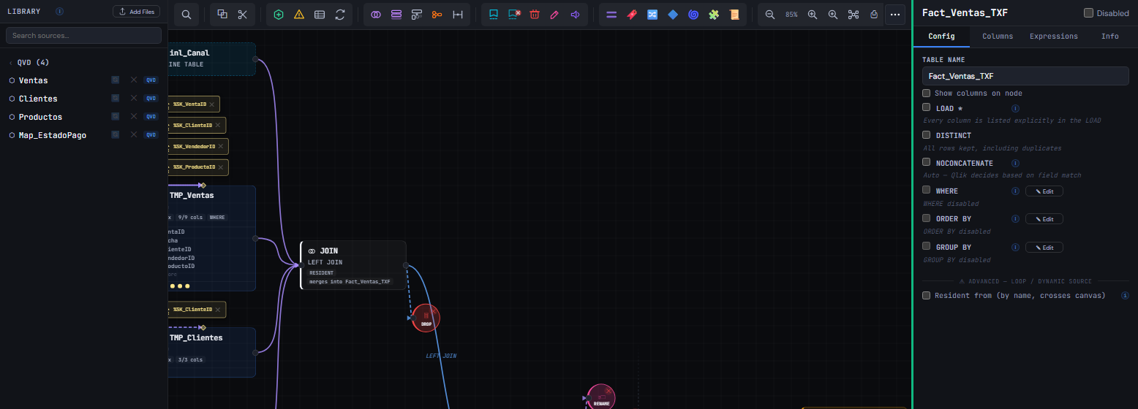Open the canvas search magnifier icon
The width and height of the screenshot is (1138, 409).
click(x=186, y=15)
